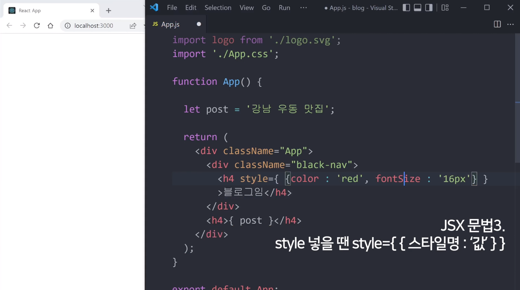Viewport: 520px width, 290px height.
Task: Open editor More Actions ellipsis
Action: tap(510, 24)
